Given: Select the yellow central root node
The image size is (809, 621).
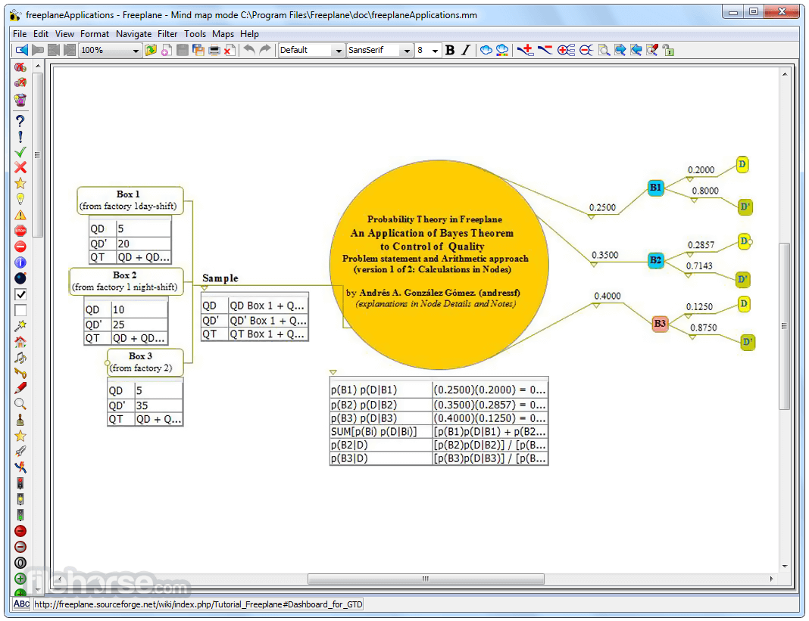Looking at the screenshot, I should (439, 264).
